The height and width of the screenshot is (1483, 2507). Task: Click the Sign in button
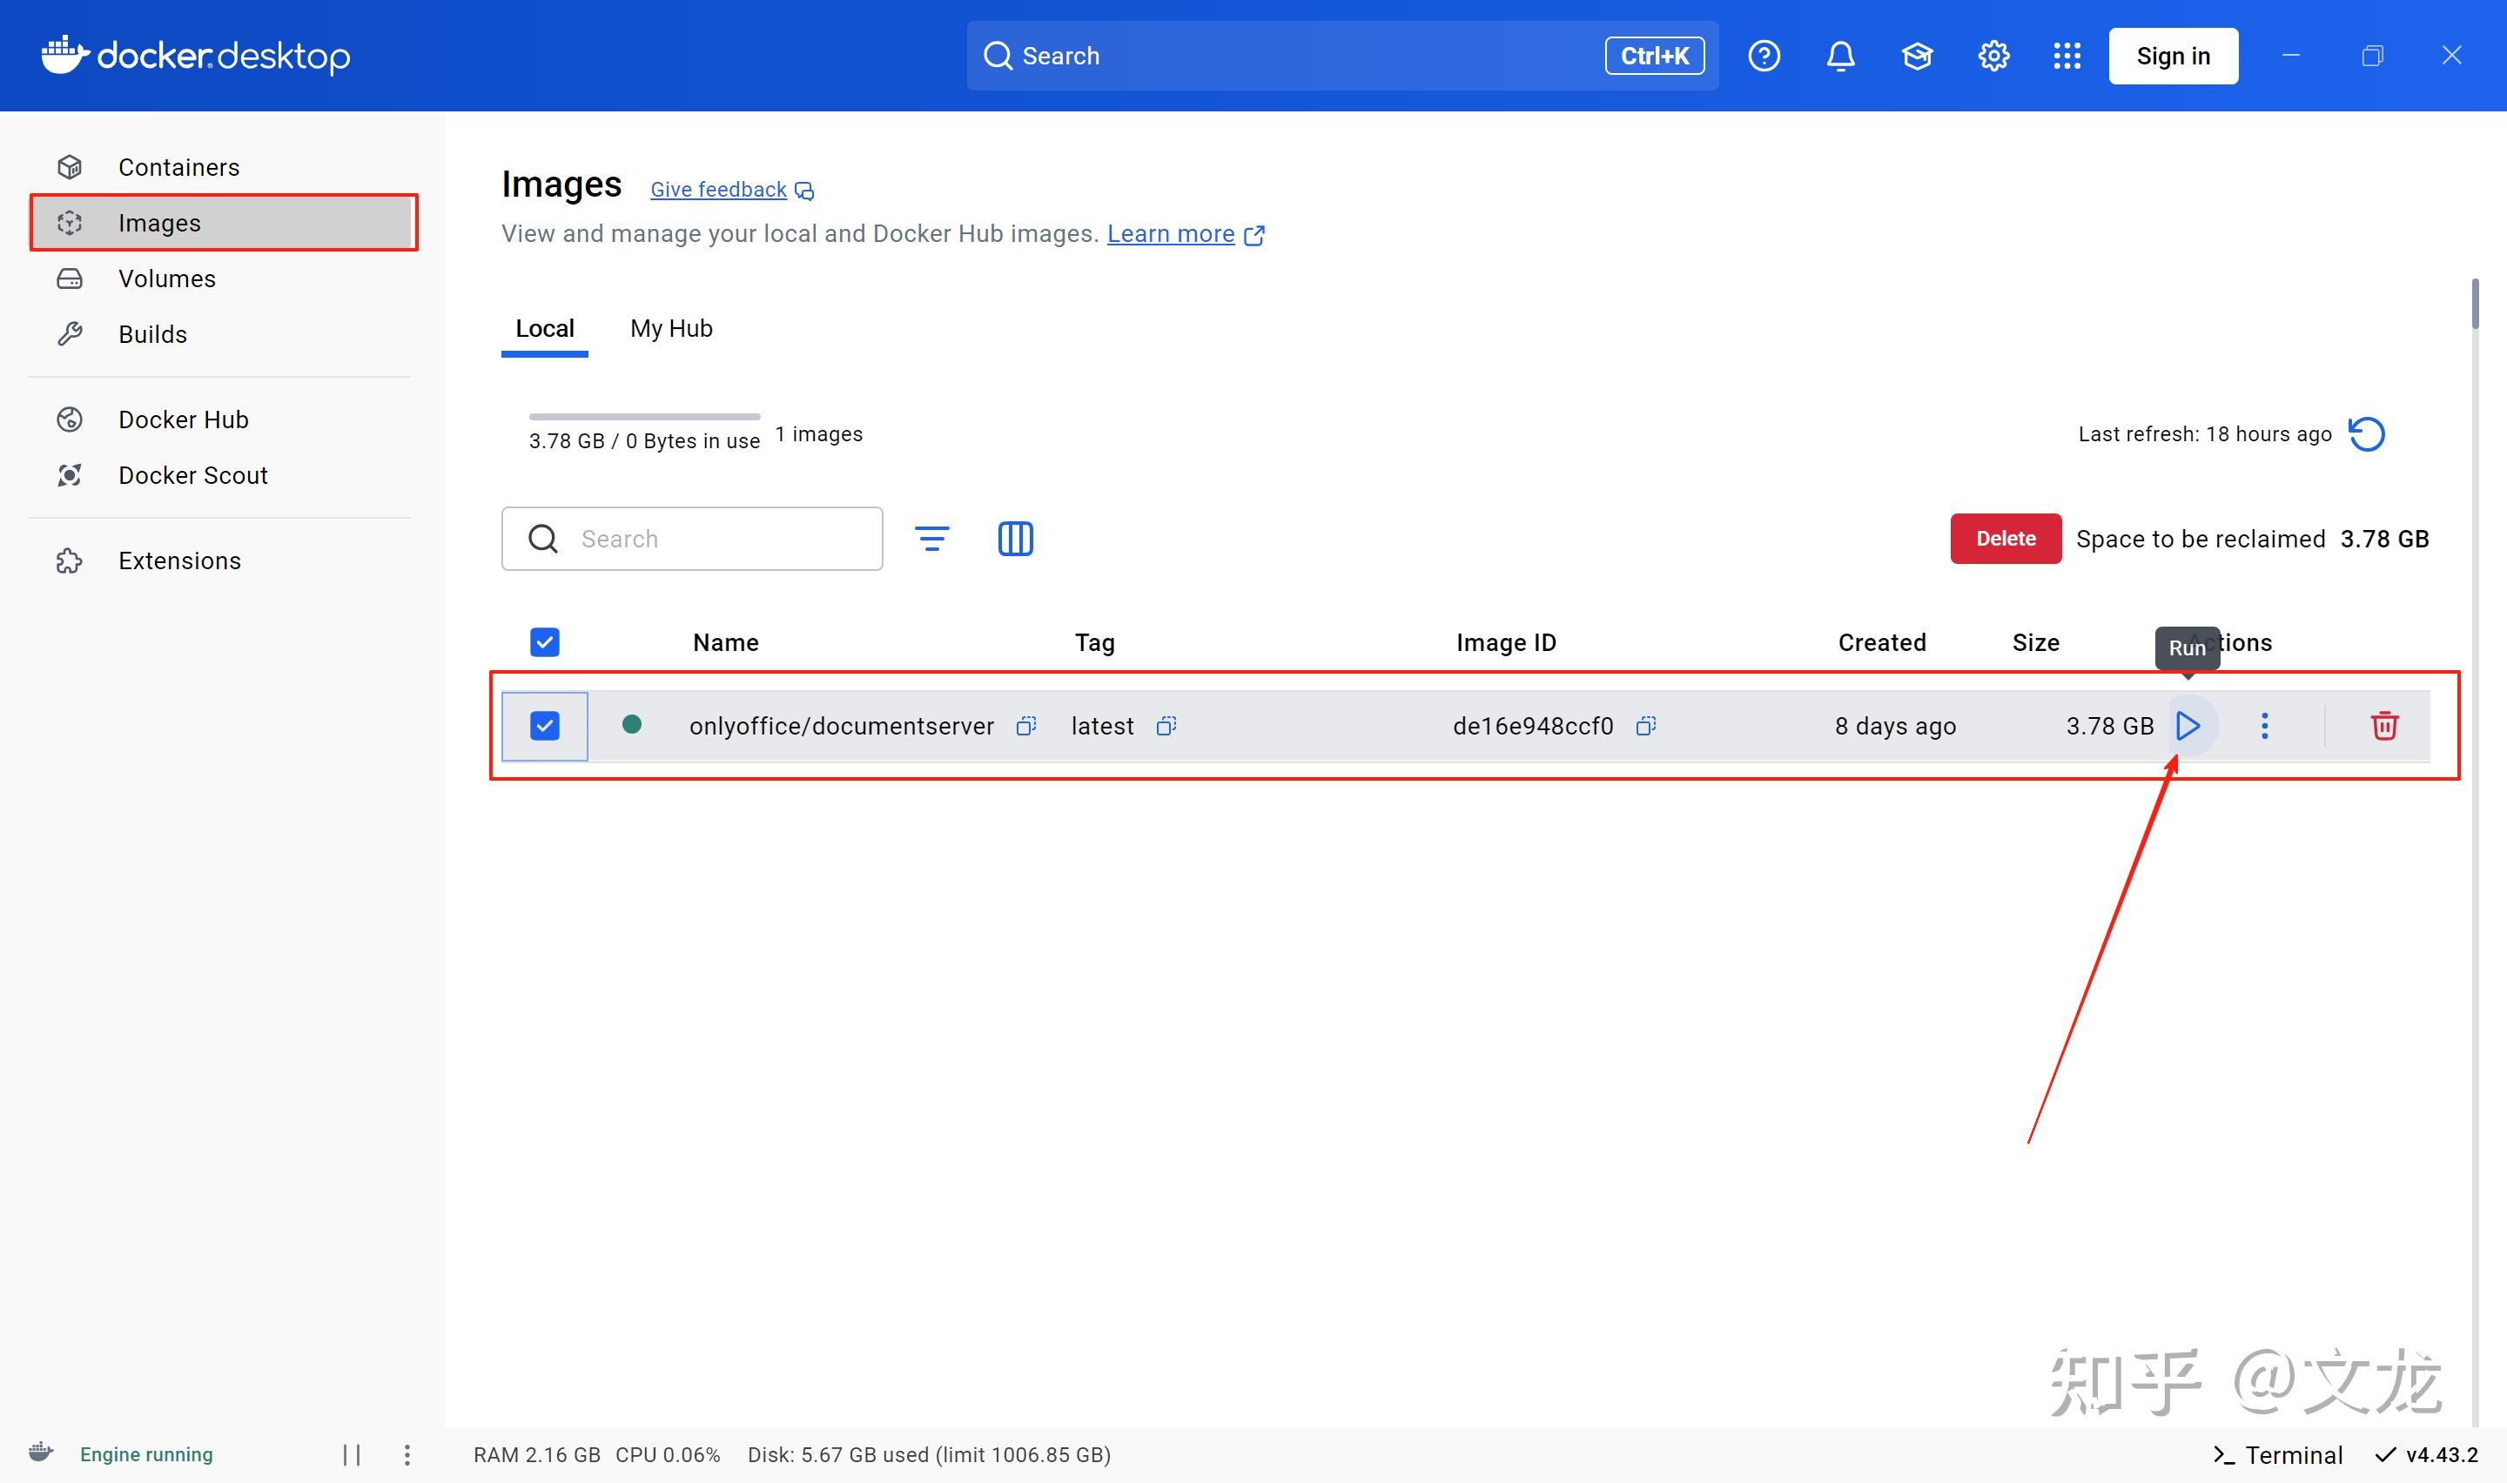2174,56
